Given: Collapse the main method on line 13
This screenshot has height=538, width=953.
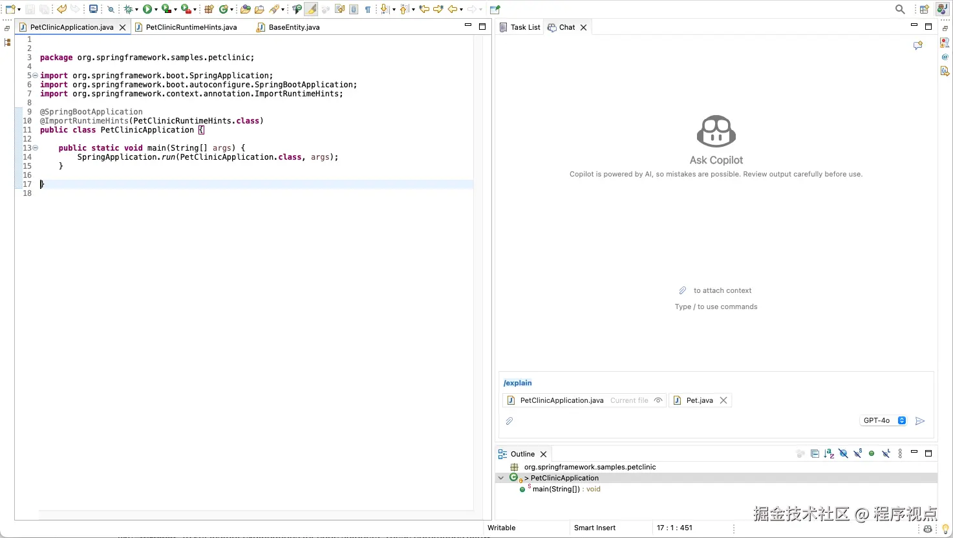Looking at the screenshot, I should (35, 148).
